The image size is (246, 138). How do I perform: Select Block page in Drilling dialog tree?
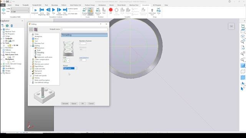pos(37,39)
